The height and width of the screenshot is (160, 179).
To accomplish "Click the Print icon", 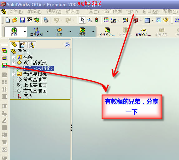I will [x=46, y=20].
